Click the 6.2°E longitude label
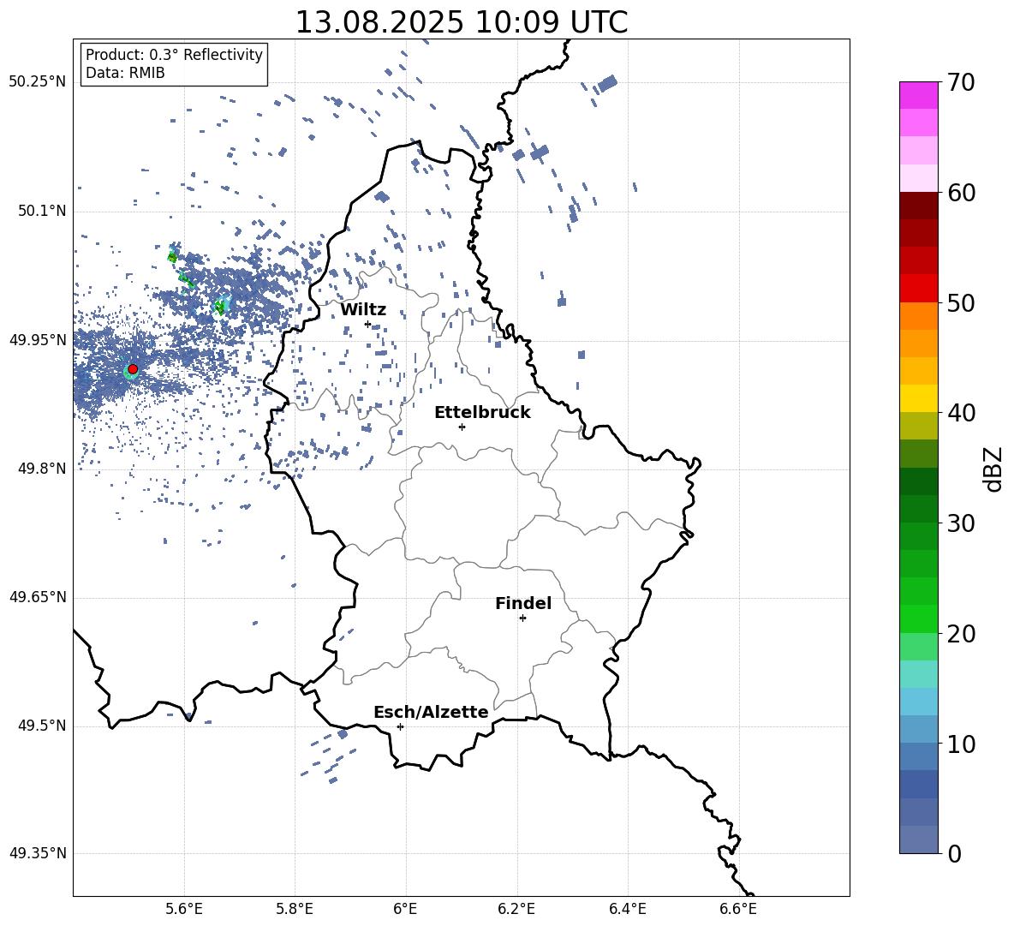The image size is (1014, 926). (x=516, y=909)
